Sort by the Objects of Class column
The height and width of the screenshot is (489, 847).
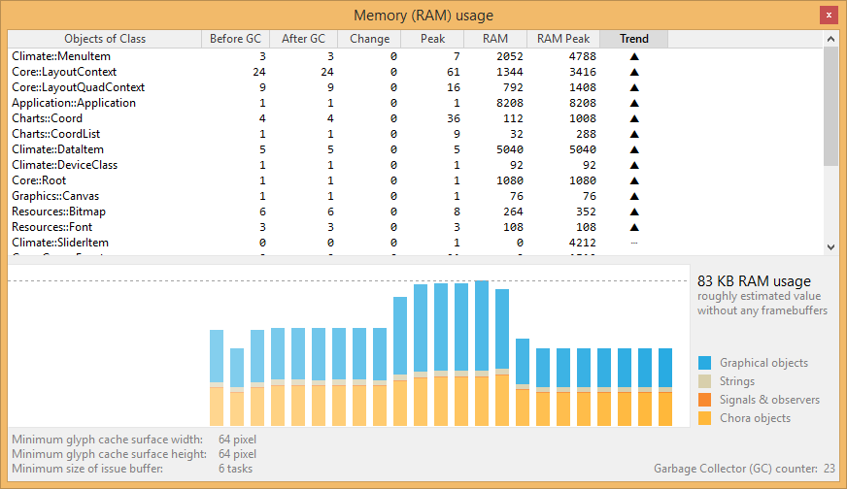[x=105, y=39]
